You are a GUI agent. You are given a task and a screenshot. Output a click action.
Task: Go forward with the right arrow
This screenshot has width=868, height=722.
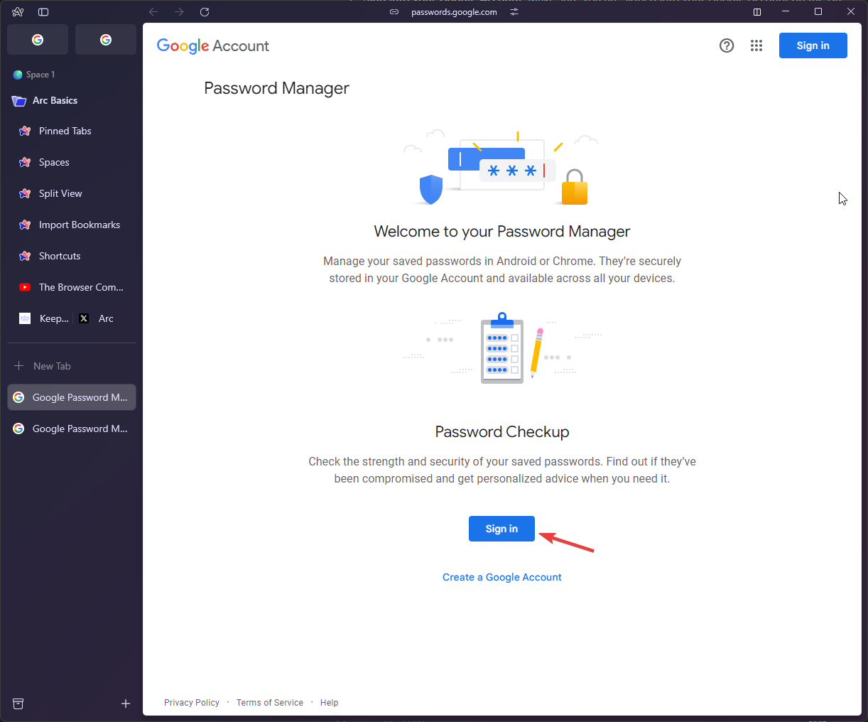pyautogui.click(x=179, y=12)
